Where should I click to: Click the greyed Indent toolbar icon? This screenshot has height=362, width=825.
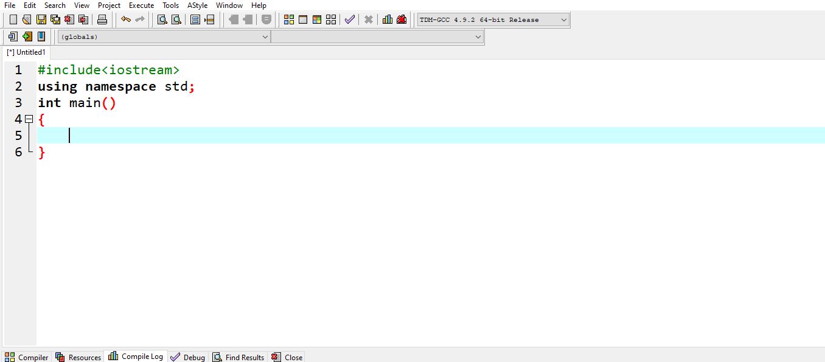[234, 19]
